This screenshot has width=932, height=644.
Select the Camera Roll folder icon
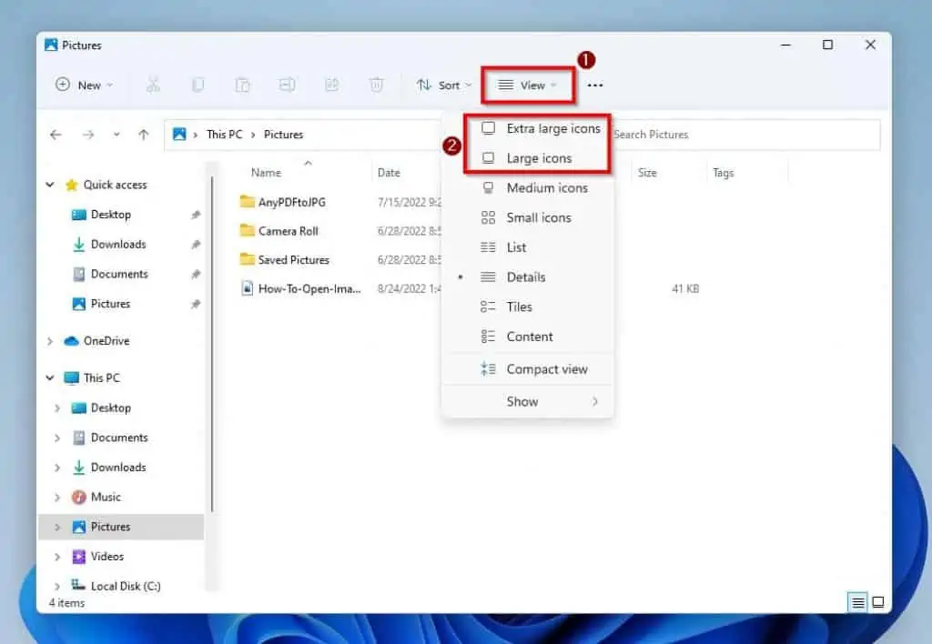[x=247, y=230]
